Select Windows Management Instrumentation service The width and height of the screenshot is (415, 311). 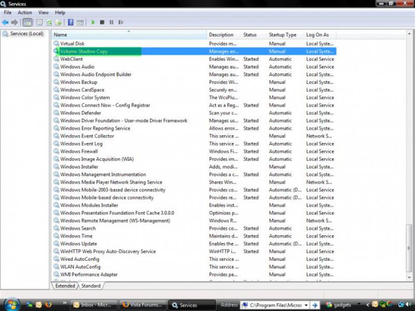[195, 175]
